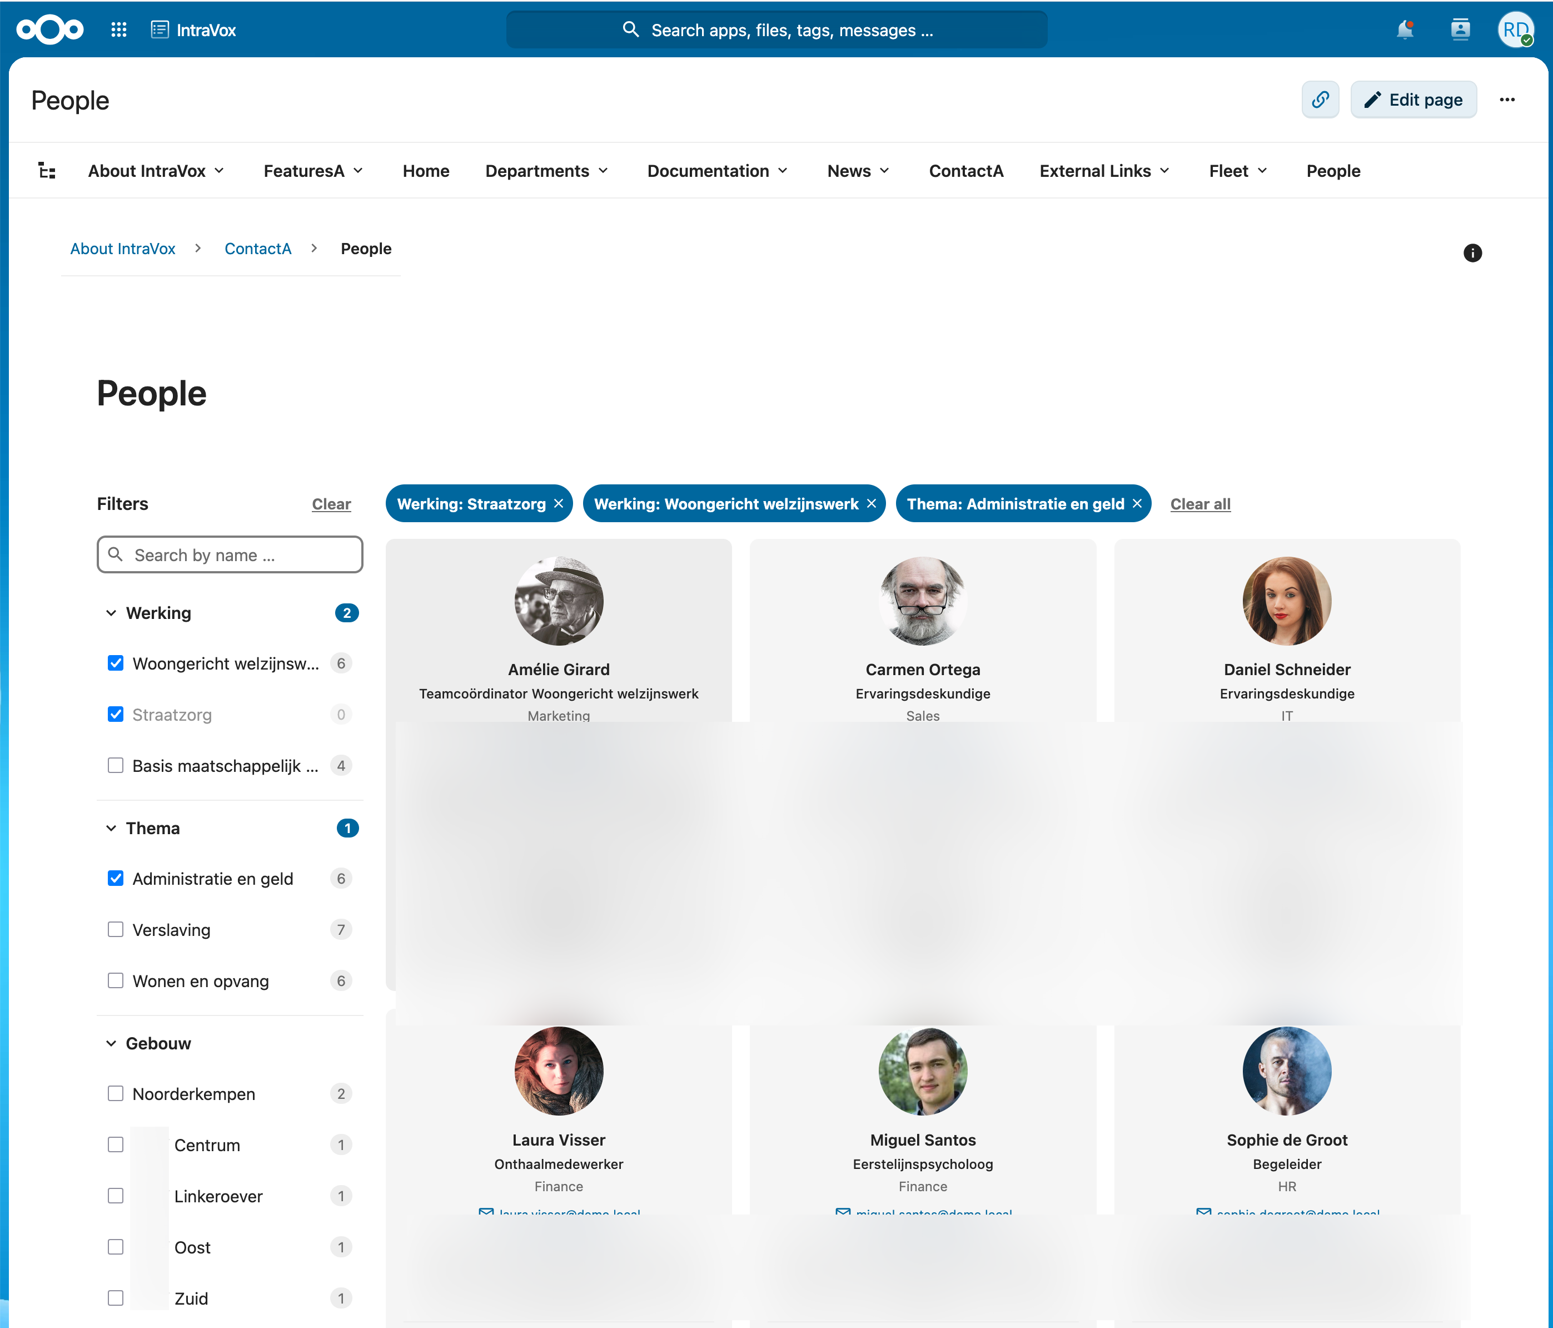Open Laura Visser's name
Viewport: 1553px width, 1328px height.
[559, 1140]
